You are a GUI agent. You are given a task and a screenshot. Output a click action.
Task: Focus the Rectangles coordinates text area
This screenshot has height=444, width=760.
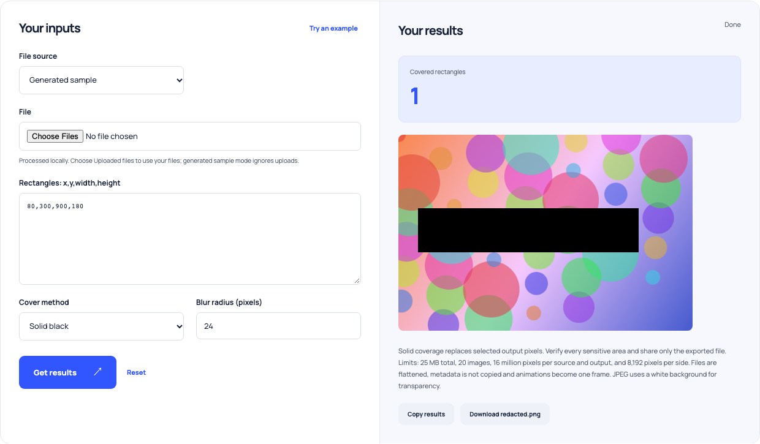point(190,239)
